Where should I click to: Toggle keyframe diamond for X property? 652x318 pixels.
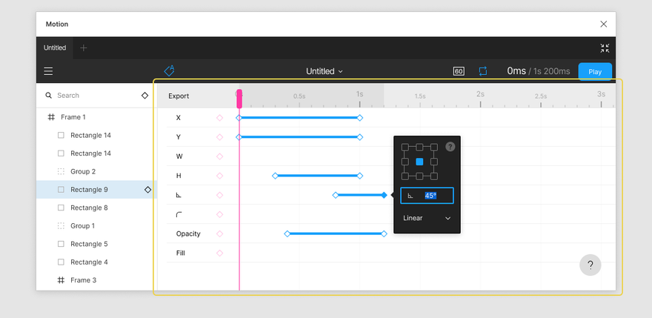219,118
